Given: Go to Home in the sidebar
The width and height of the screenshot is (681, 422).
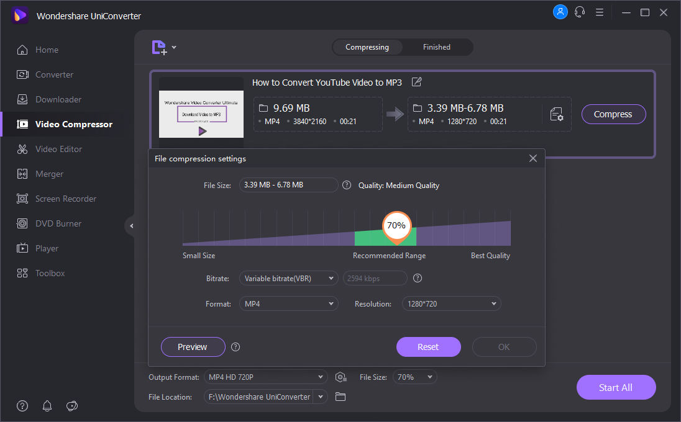Looking at the screenshot, I should click(x=47, y=50).
